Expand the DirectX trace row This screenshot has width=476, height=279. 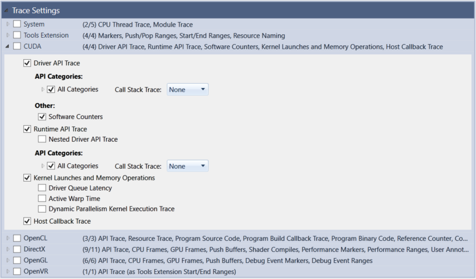[8, 249]
